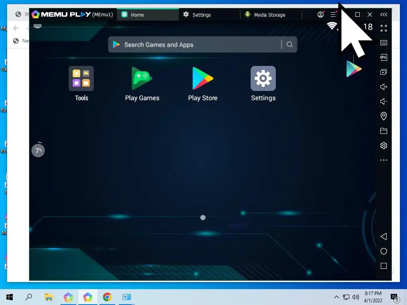Tap the Android back triangle button
407x305 pixels.
click(x=384, y=237)
